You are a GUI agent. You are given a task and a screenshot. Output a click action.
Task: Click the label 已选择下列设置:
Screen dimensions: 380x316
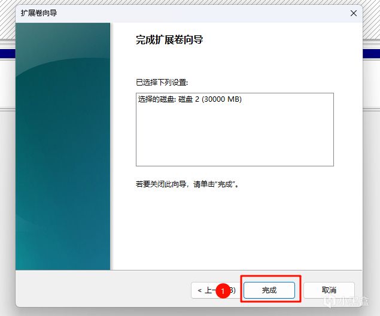tap(162, 83)
